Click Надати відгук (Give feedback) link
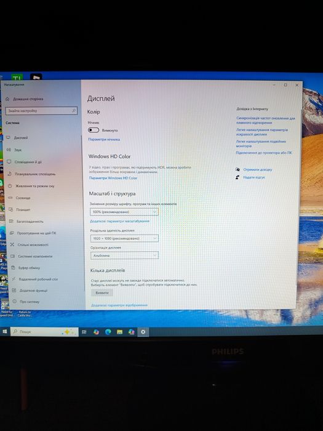The image size is (323, 431). pos(253,177)
